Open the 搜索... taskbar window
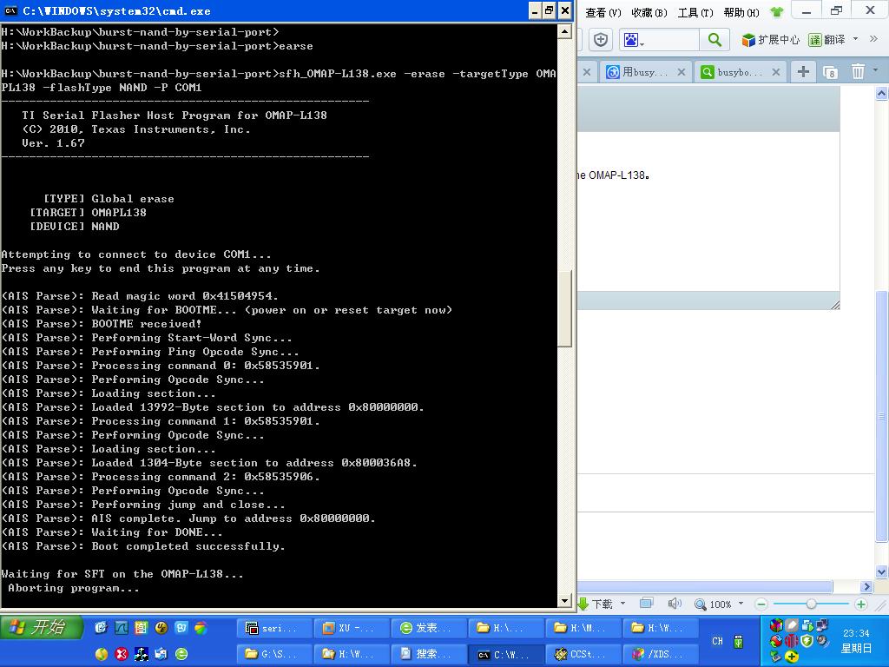The height and width of the screenshot is (667, 889). point(429,654)
